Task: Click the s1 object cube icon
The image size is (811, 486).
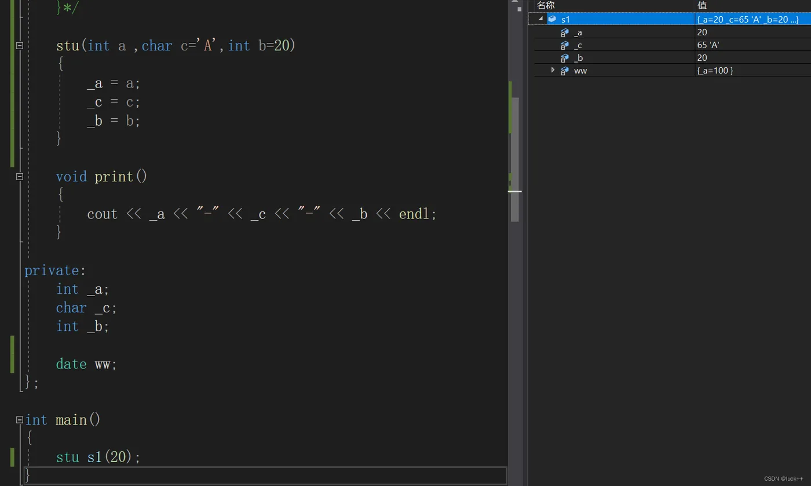Action: tap(552, 19)
